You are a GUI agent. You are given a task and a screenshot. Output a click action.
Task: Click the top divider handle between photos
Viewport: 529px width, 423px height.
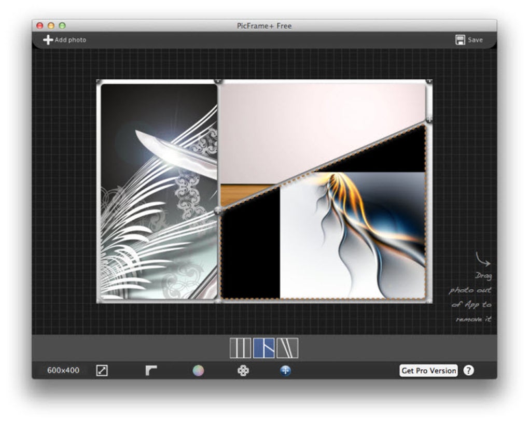tap(218, 81)
